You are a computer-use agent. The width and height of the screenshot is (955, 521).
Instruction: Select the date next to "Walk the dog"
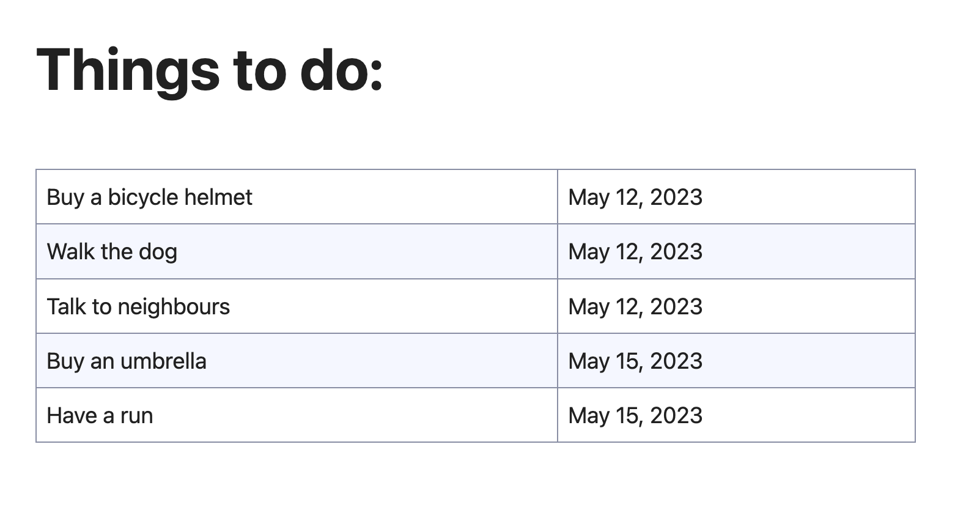[x=635, y=252]
